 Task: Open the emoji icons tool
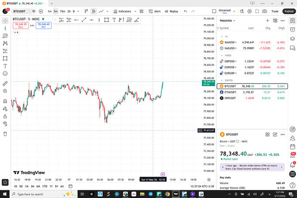pos(5,74)
